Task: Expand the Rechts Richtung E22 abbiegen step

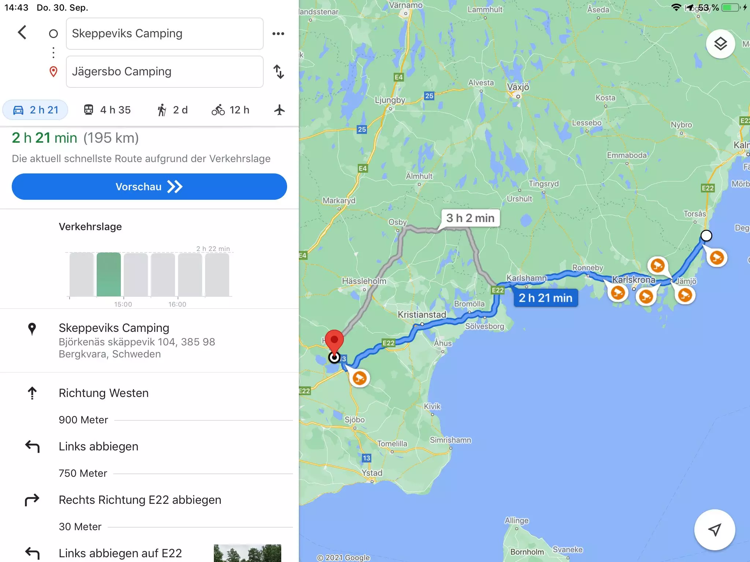Action: 140,500
